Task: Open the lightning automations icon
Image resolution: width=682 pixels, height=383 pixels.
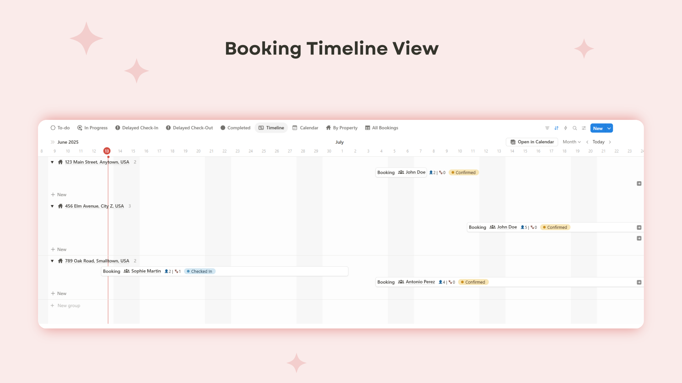Action: coord(565,128)
